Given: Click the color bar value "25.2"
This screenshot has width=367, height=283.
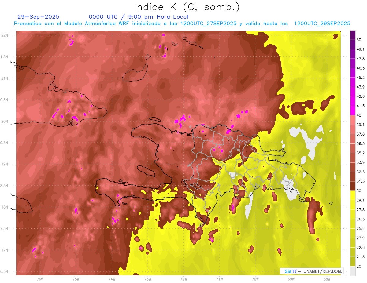Looking at the screenshot, I should pos(360,229).
